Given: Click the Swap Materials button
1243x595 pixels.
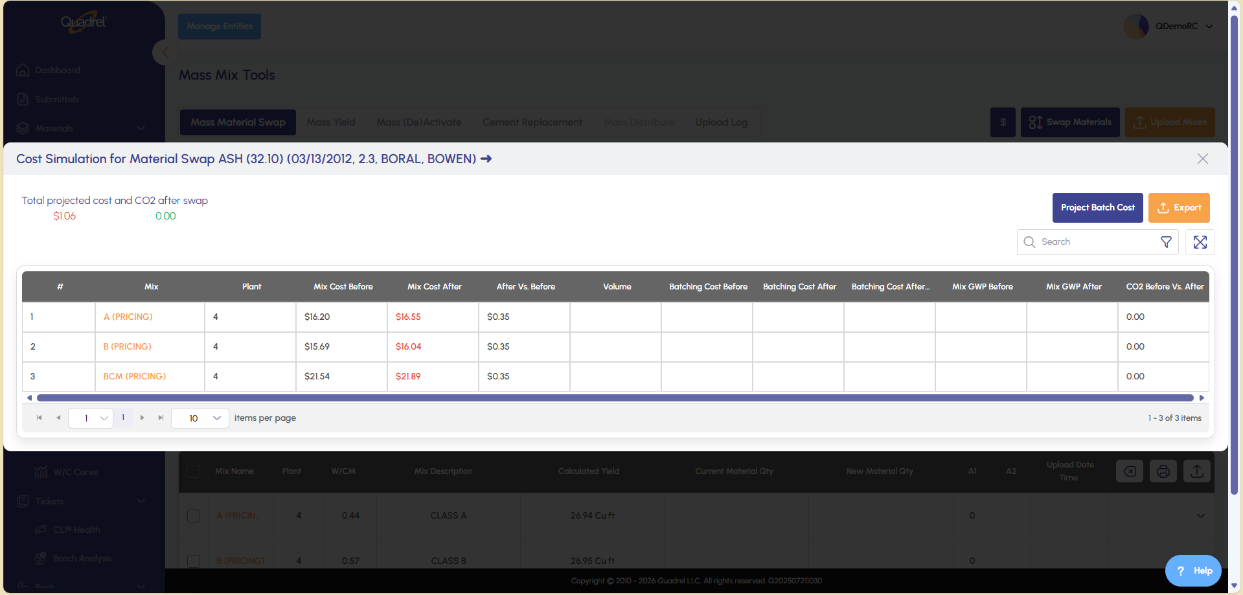Looking at the screenshot, I should pyautogui.click(x=1070, y=122).
